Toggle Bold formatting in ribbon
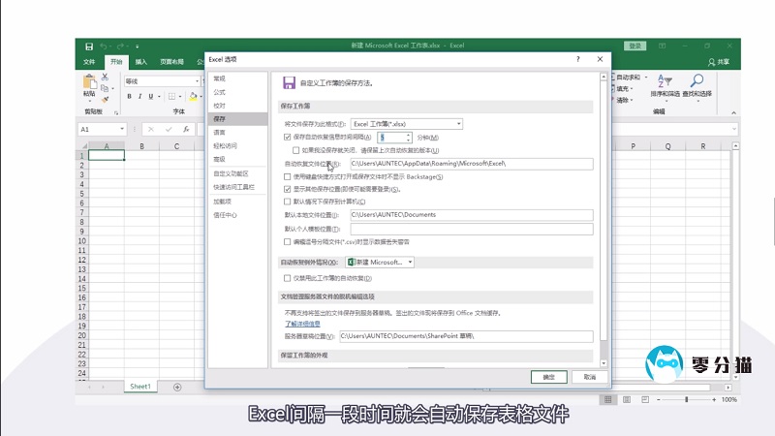The width and height of the screenshot is (775, 436). click(x=129, y=96)
